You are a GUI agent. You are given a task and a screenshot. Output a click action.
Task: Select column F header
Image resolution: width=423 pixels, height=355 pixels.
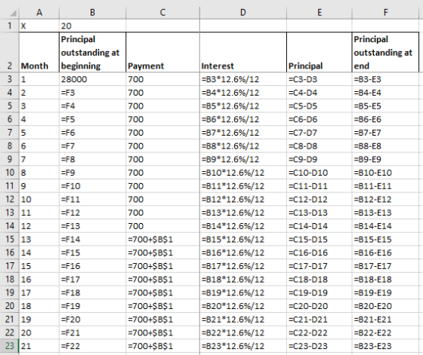pyautogui.click(x=385, y=12)
